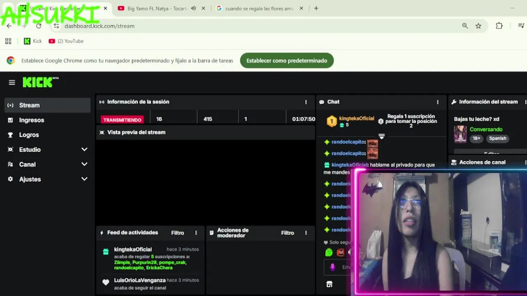Click the 415 value in the session stats
This screenshot has height=296, width=527.
point(208,119)
